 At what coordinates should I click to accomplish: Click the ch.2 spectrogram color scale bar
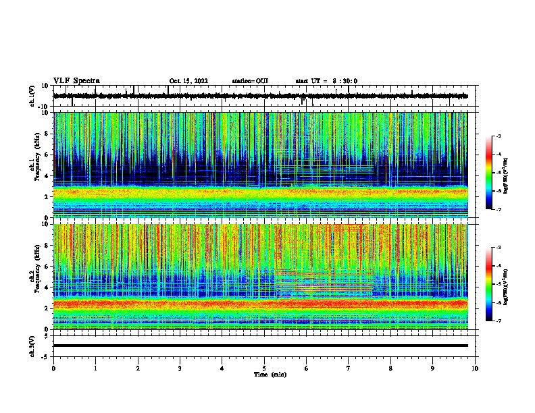click(488, 284)
